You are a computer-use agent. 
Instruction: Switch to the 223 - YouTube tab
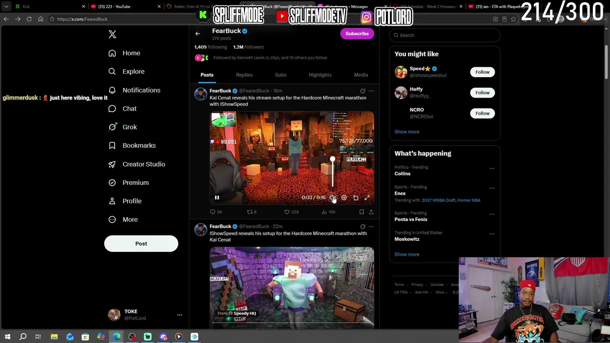pos(126,7)
